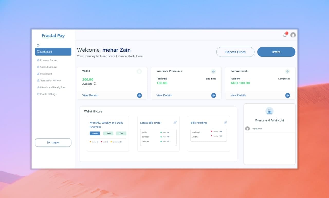This screenshot has height=198, width=329.
Task: Click the Invite button
Action: click(276, 52)
